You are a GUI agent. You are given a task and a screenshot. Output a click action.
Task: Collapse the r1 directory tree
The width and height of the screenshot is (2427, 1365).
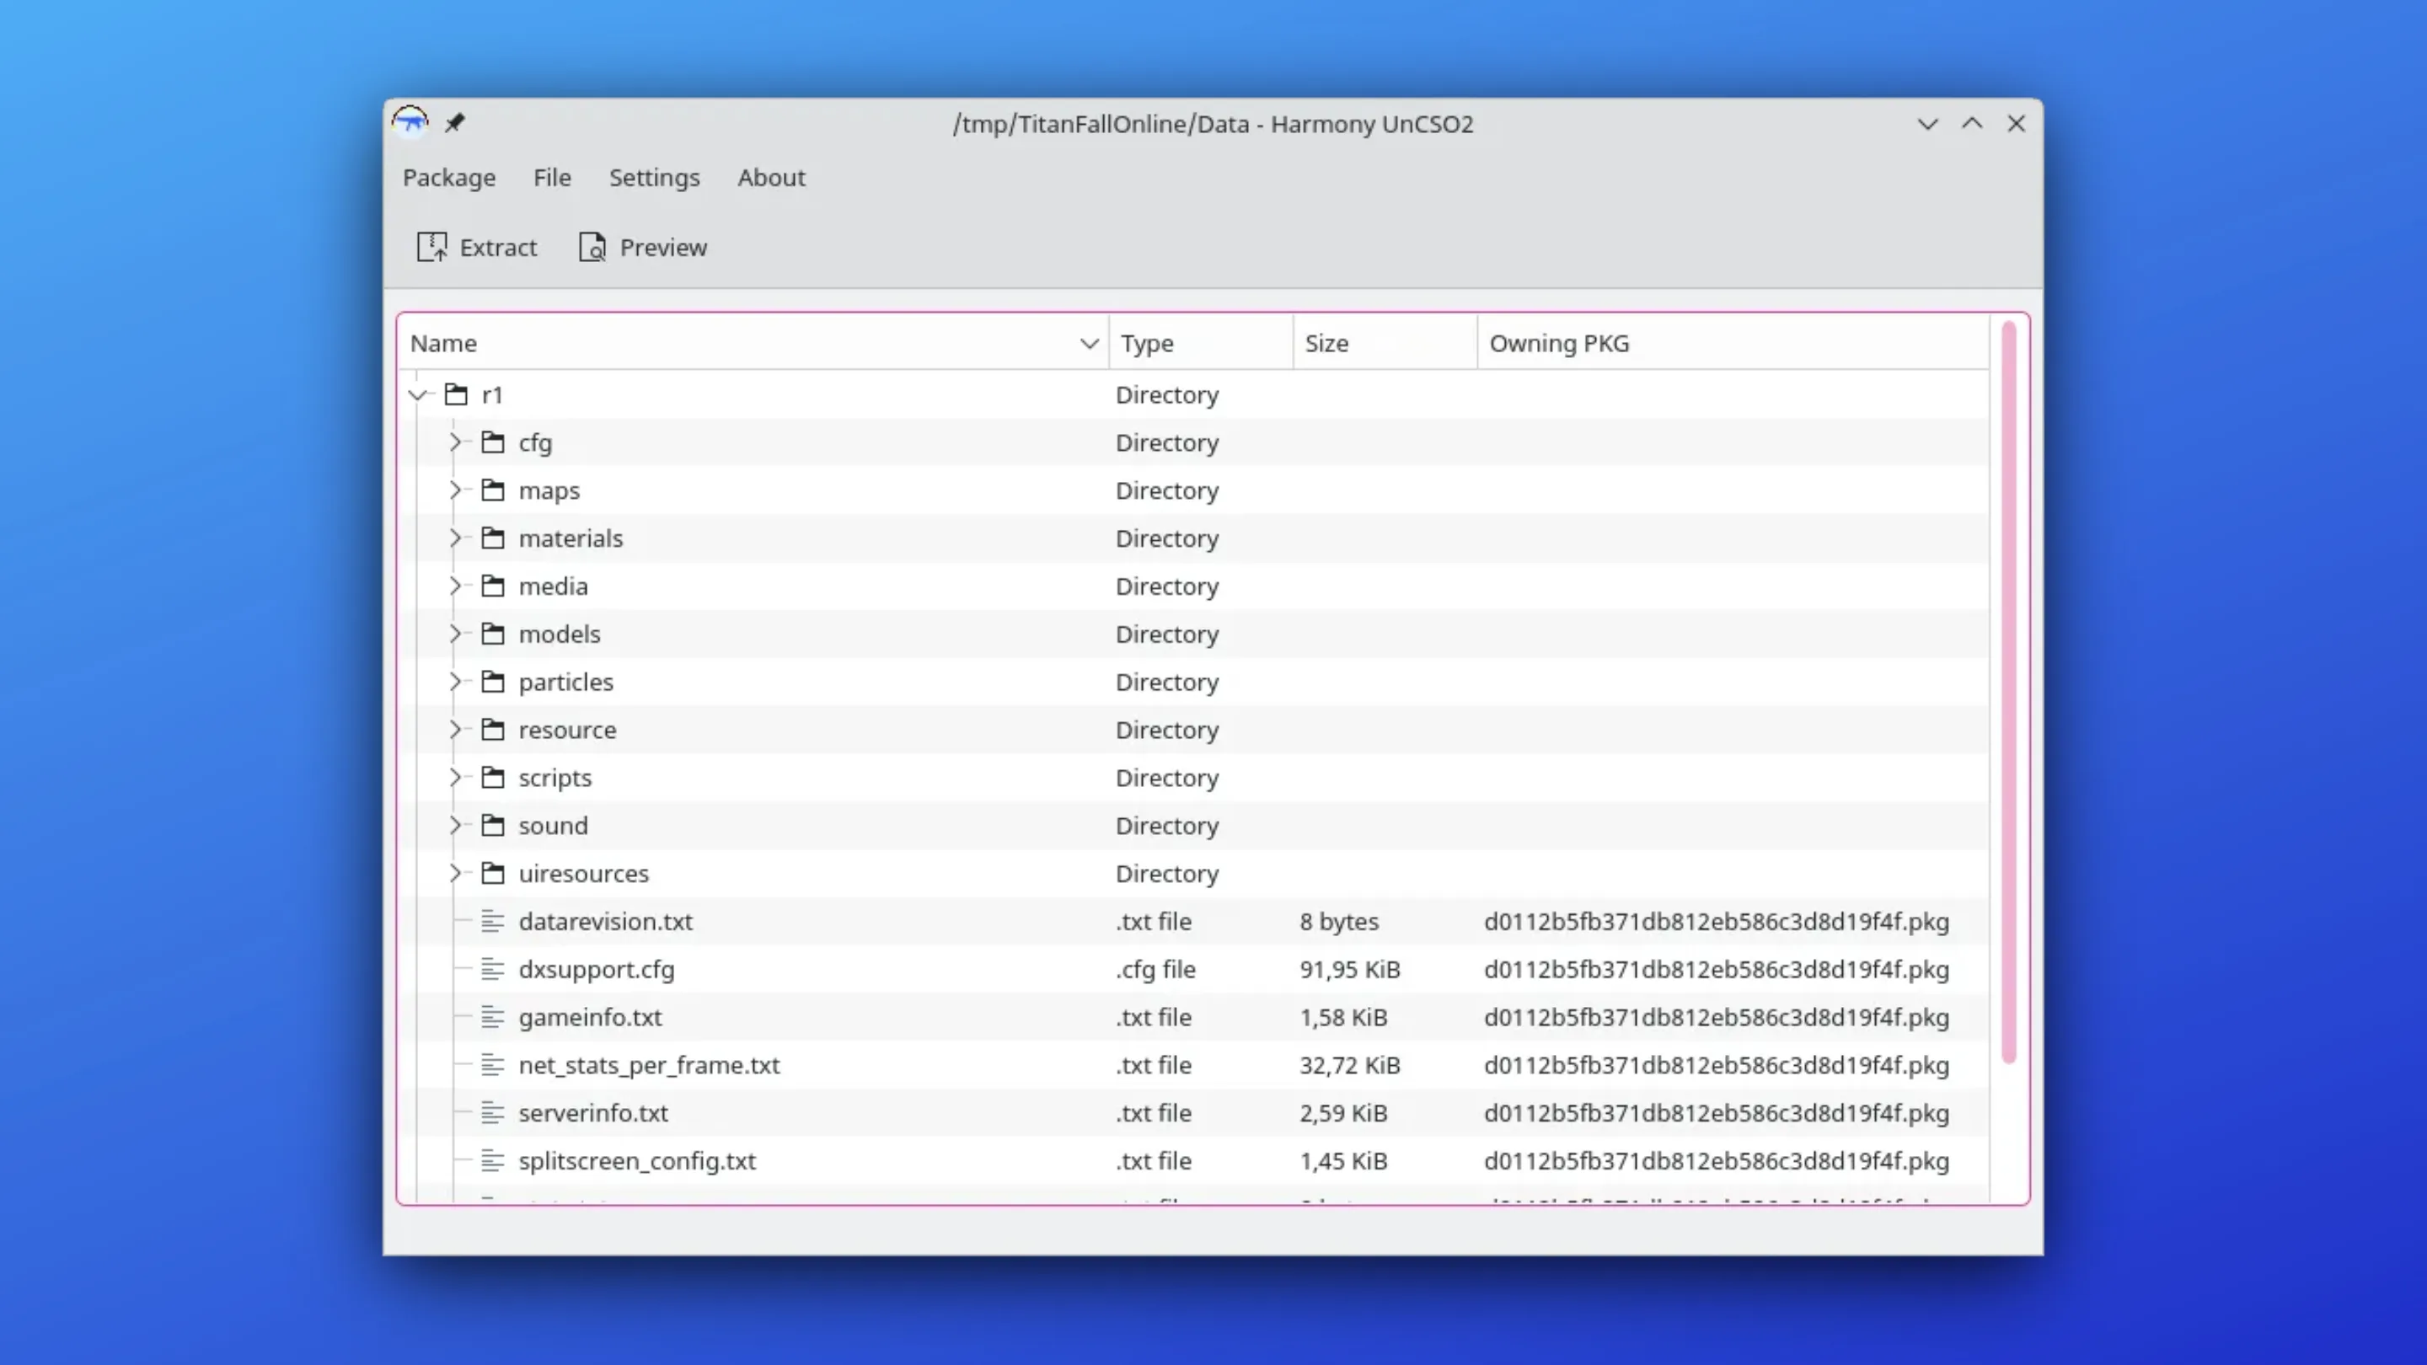pyautogui.click(x=417, y=394)
